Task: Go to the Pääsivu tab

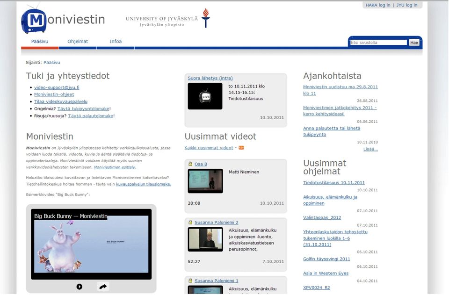Action: click(x=40, y=42)
